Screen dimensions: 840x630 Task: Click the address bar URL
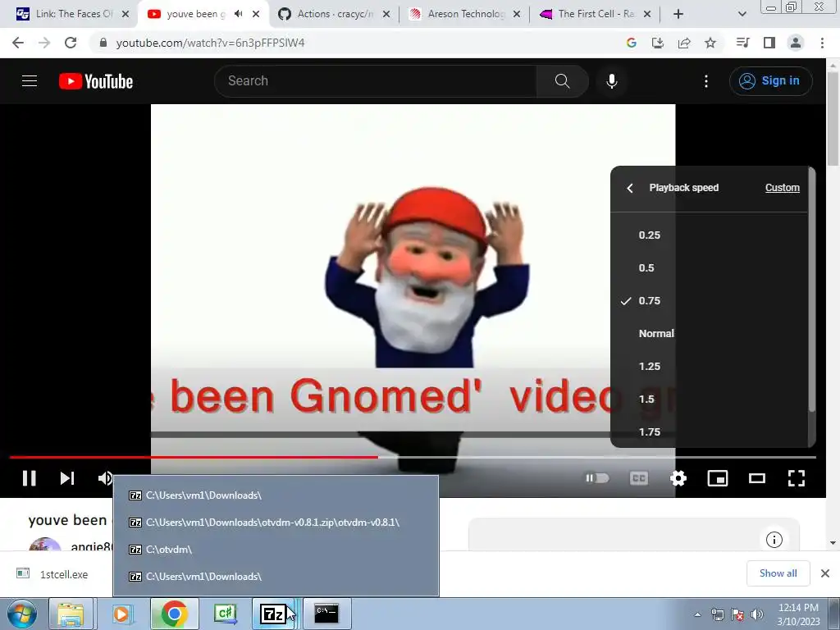[x=210, y=43]
